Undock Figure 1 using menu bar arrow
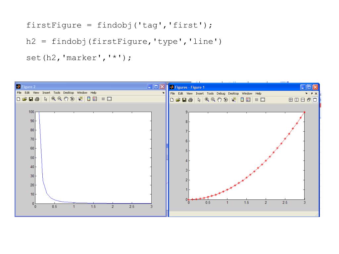 click(312, 94)
